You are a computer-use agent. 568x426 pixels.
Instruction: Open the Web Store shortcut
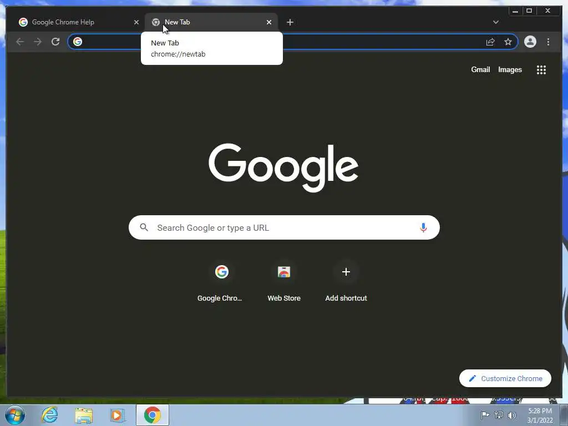(284, 282)
